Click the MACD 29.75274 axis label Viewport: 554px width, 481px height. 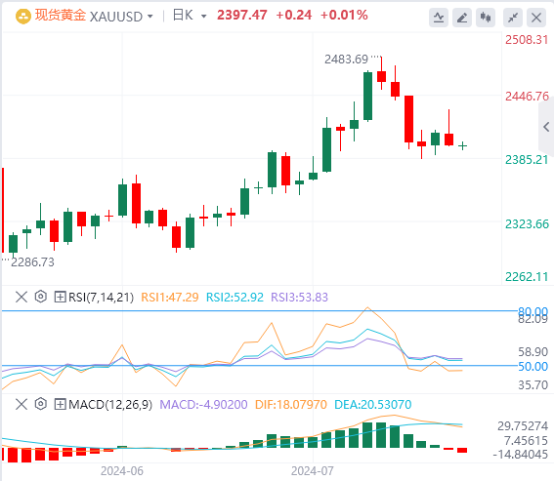point(523,426)
